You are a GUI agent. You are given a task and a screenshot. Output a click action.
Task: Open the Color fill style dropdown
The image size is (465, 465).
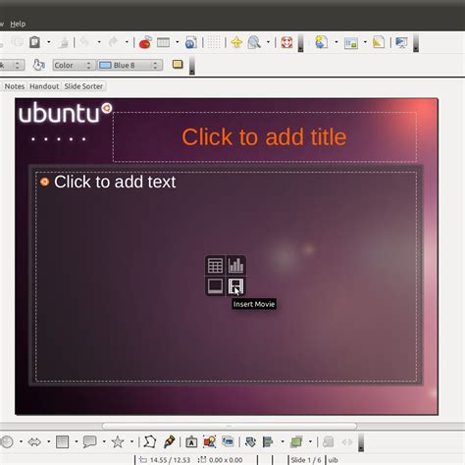click(x=74, y=65)
